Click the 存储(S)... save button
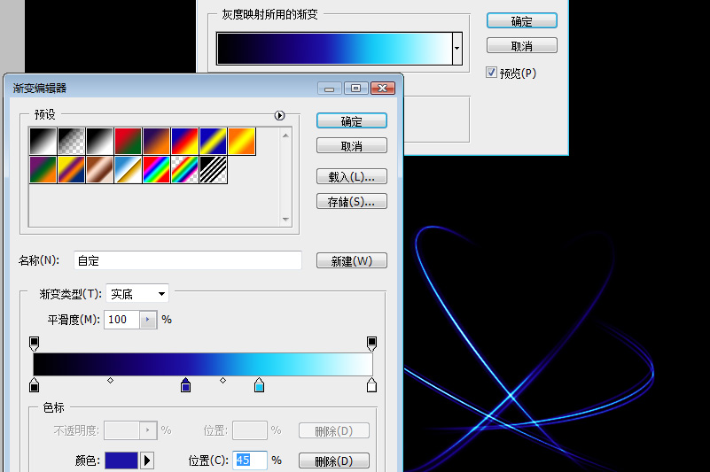Viewport: 710px width, 472px height. pyautogui.click(x=352, y=201)
